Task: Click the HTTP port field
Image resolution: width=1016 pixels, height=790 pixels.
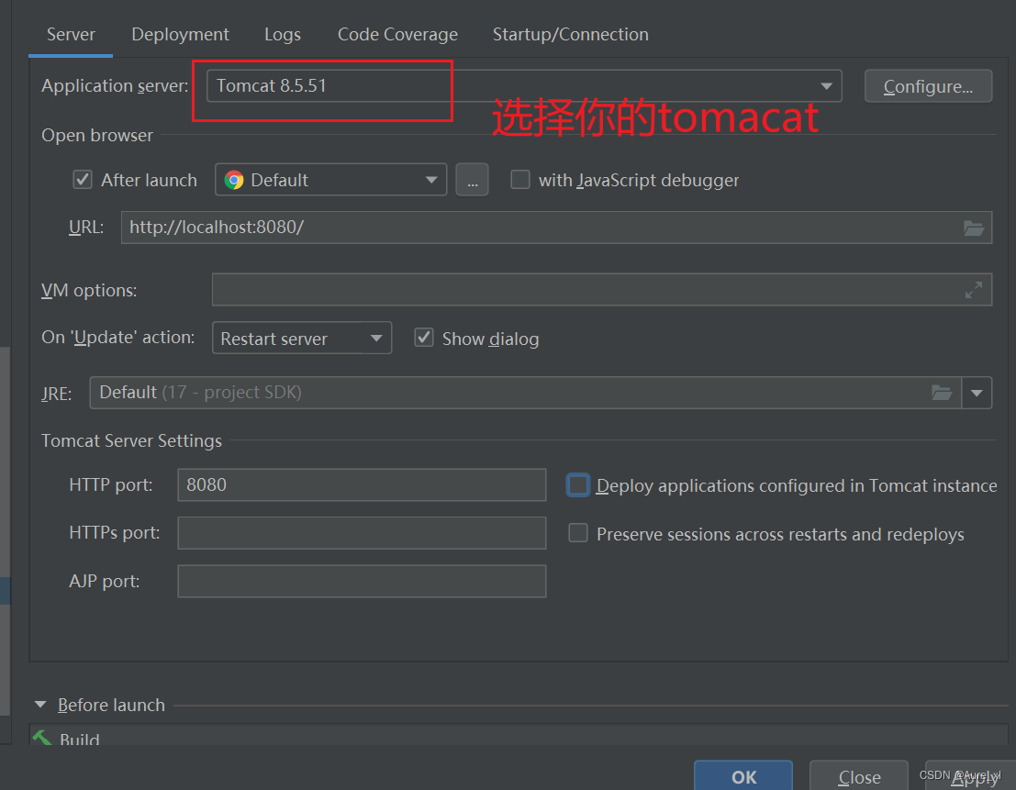Action: tap(362, 485)
